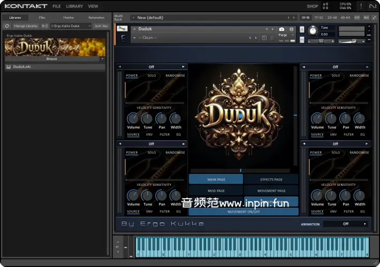The width and height of the screenshot is (380, 267).
Task: Click the Native Instruments logo icon
Action: pyautogui.click(x=373, y=6)
